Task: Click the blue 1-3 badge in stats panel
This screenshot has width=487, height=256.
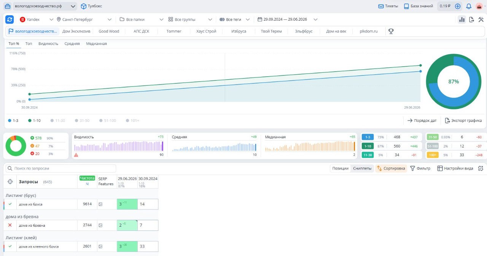Action: click(x=368, y=137)
